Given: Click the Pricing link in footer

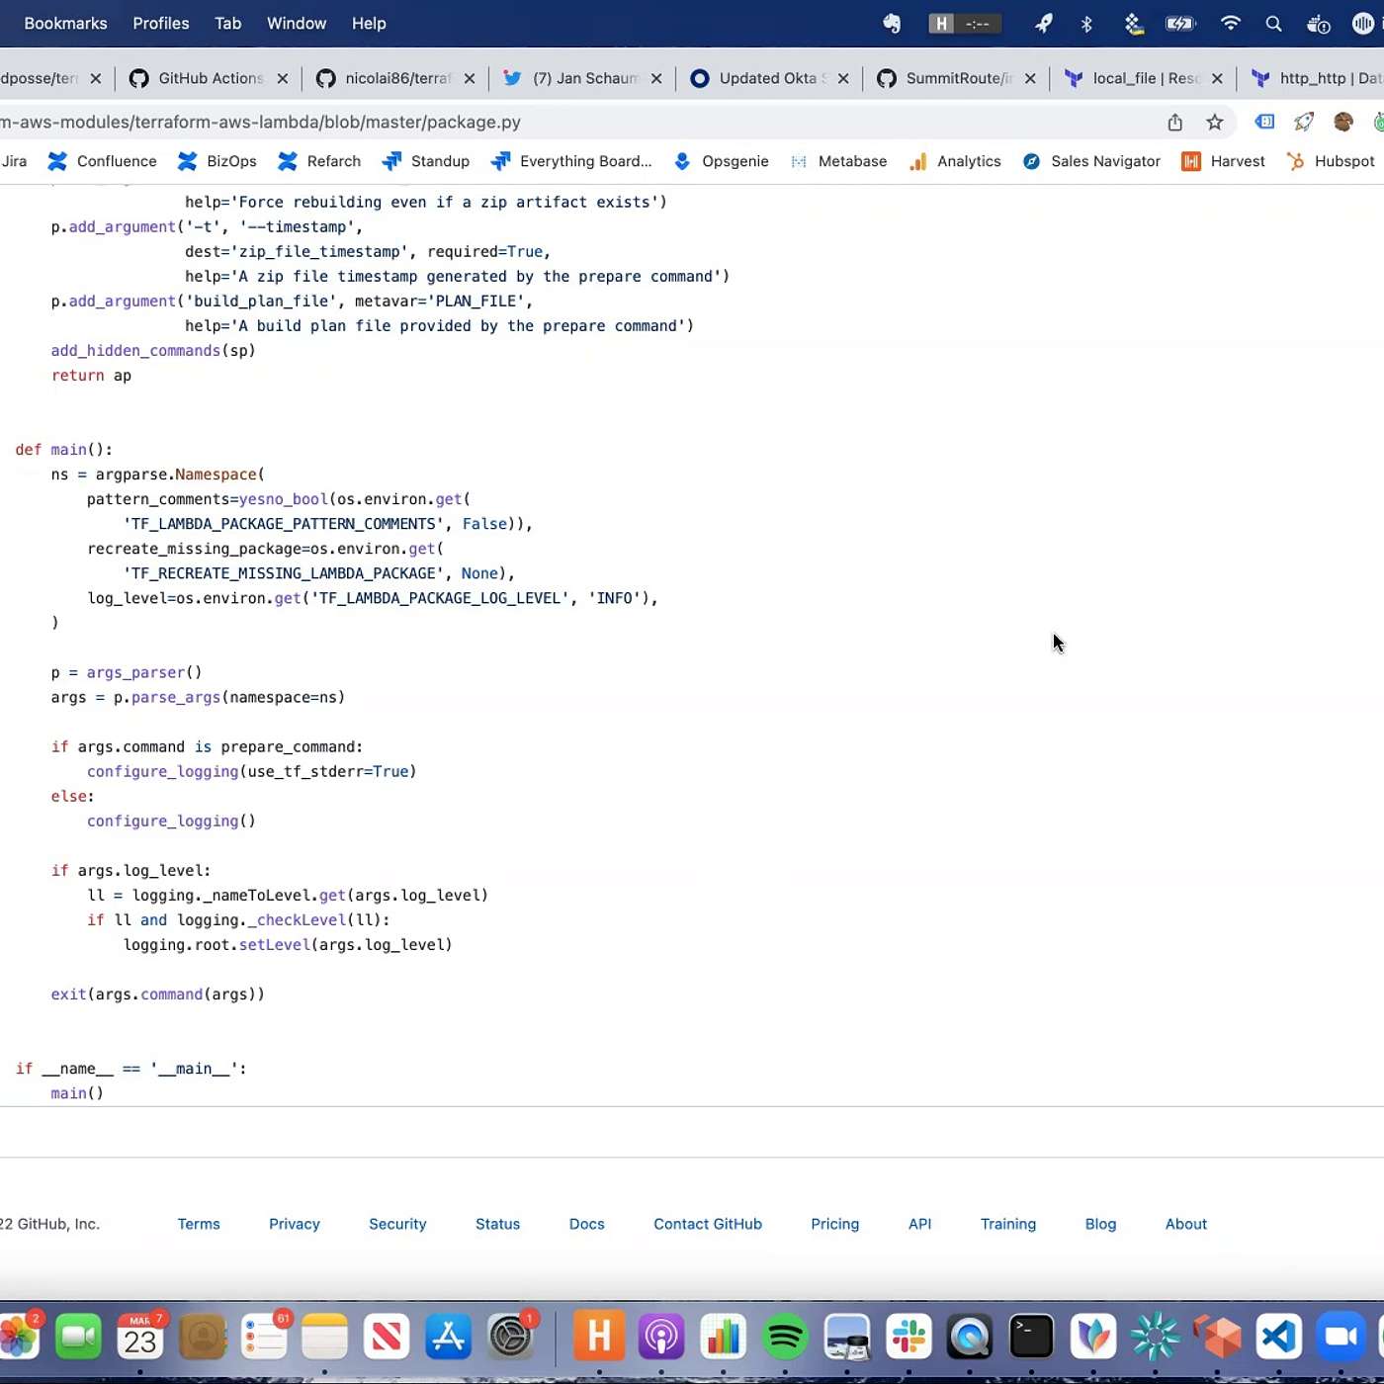Looking at the screenshot, I should click(x=834, y=1224).
